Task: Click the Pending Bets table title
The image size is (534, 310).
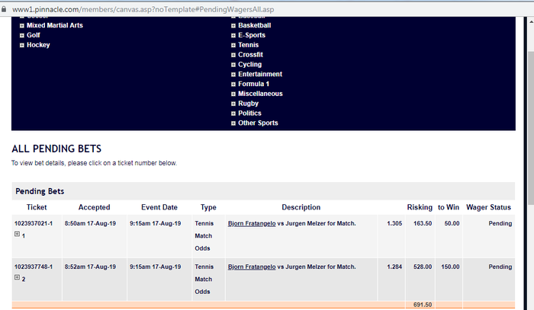Action: (x=40, y=191)
